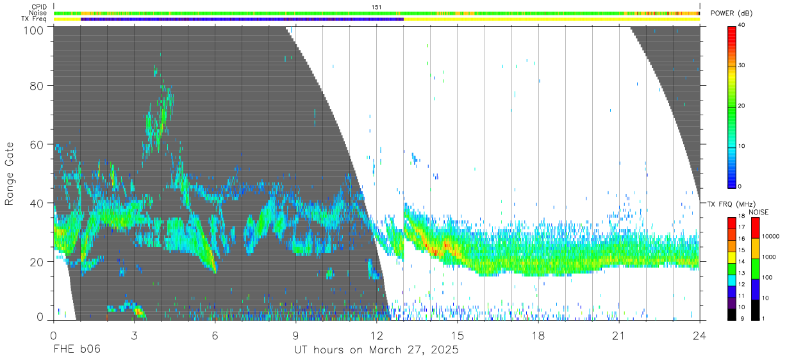Click the 20 tick on Range Gate axis
Viewport: 787px width, 363px height.
[x=37, y=262]
